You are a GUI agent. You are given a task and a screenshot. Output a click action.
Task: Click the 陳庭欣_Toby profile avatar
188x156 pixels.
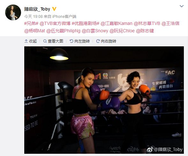click(x=13, y=12)
